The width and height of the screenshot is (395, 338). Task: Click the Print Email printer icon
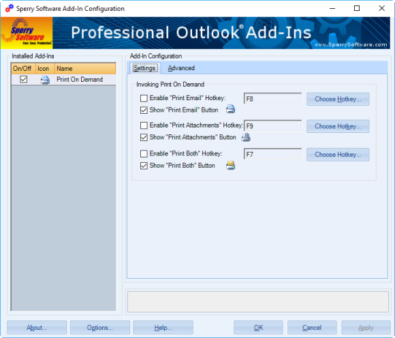230,109
